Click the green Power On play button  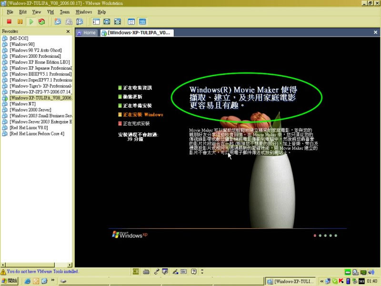point(31,21)
